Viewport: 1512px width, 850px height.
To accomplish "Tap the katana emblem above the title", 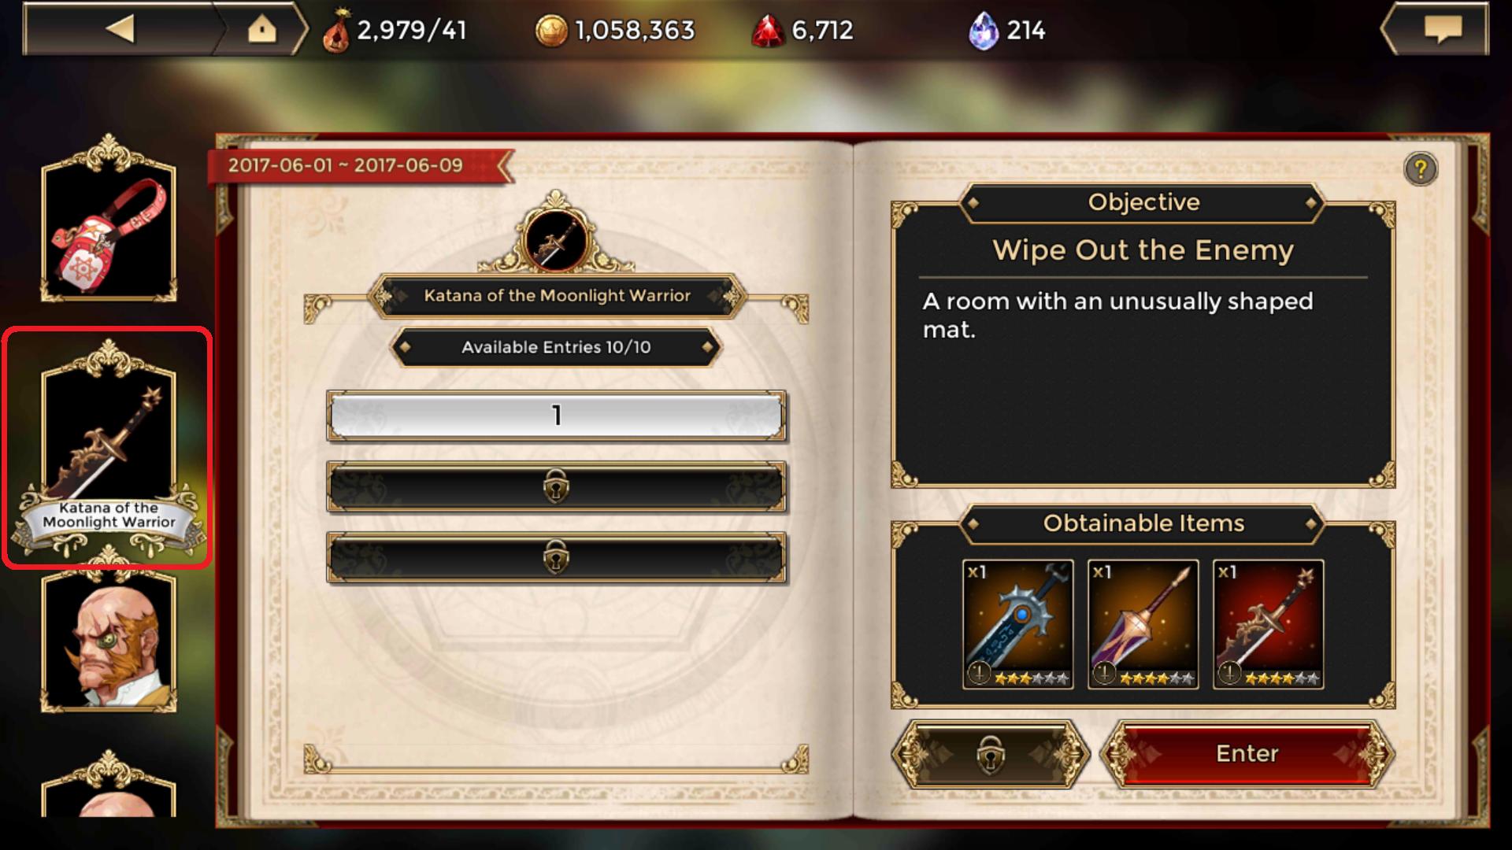I will [x=557, y=239].
